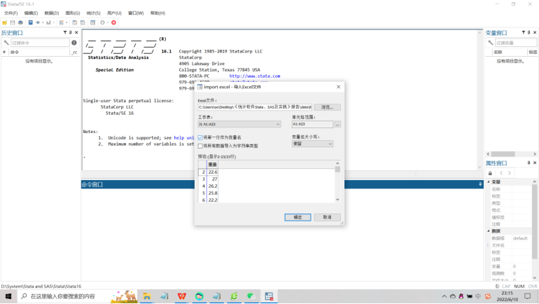Open dropdown arrow beside the clock toolbar icon
The image size is (539, 304).
(x=108, y=22)
